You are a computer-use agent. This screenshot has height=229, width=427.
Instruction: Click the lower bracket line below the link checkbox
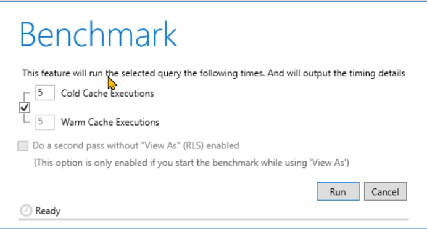(27, 118)
